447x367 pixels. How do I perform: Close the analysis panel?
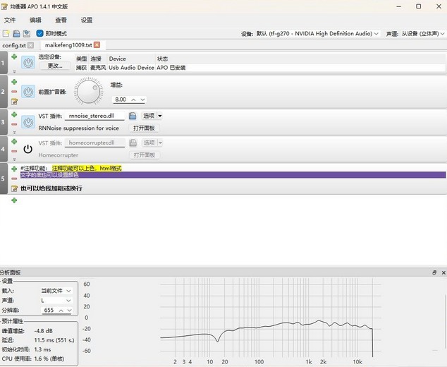443,272
